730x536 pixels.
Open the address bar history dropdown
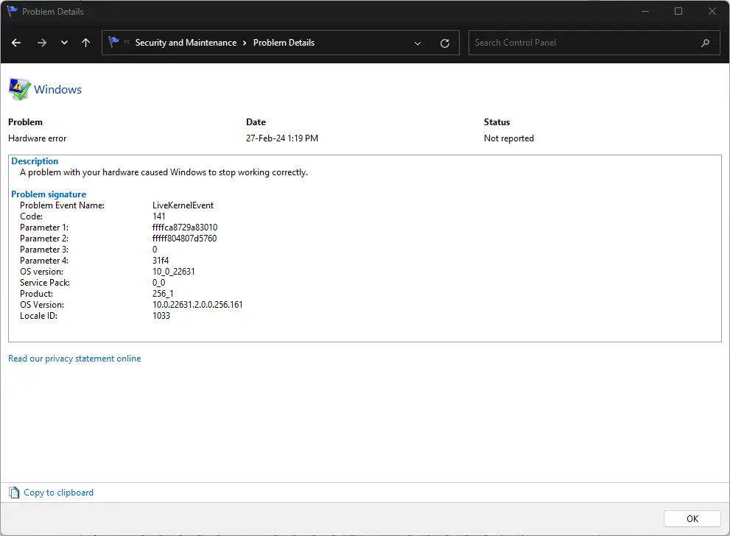417,43
